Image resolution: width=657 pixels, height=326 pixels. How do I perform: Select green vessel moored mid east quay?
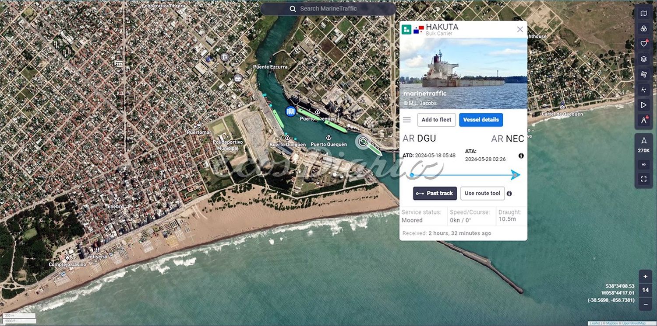click(x=336, y=126)
